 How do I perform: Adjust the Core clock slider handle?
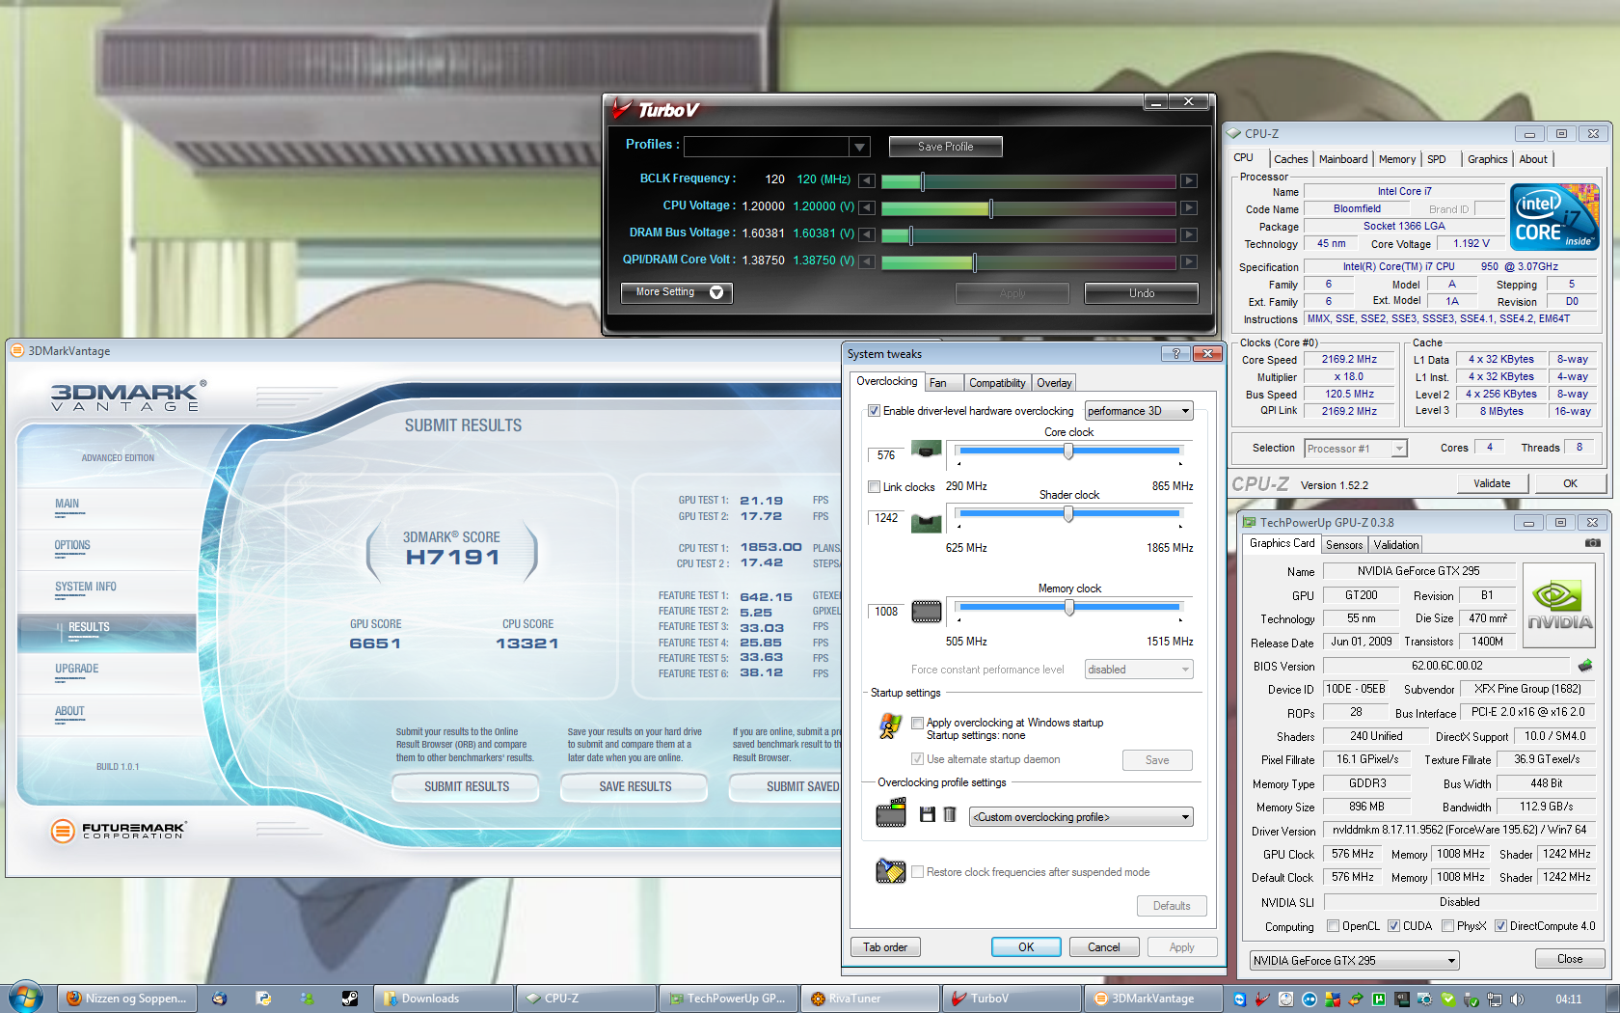pyautogui.click(x=1068, y=452)
